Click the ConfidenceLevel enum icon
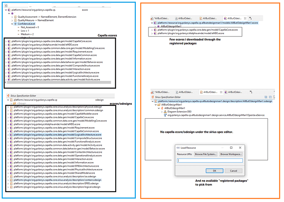Viewport: 284px width, 202px height. (x=15, y=24)
